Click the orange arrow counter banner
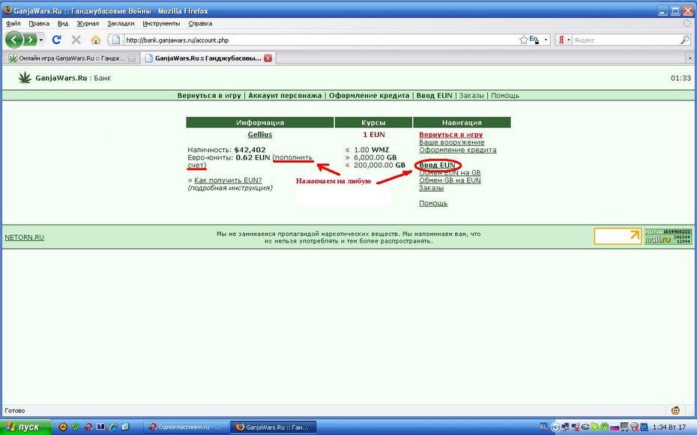The width and height of the screenshot is (697, 435). coord(618,236)
